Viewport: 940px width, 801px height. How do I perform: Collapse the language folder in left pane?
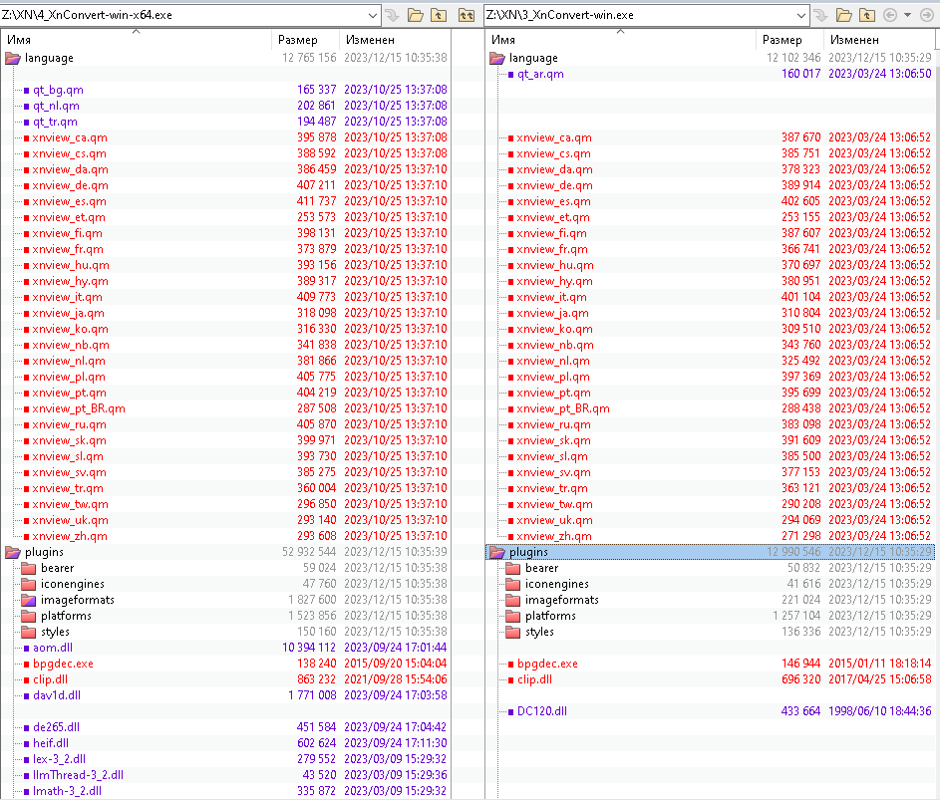[13, 58]
